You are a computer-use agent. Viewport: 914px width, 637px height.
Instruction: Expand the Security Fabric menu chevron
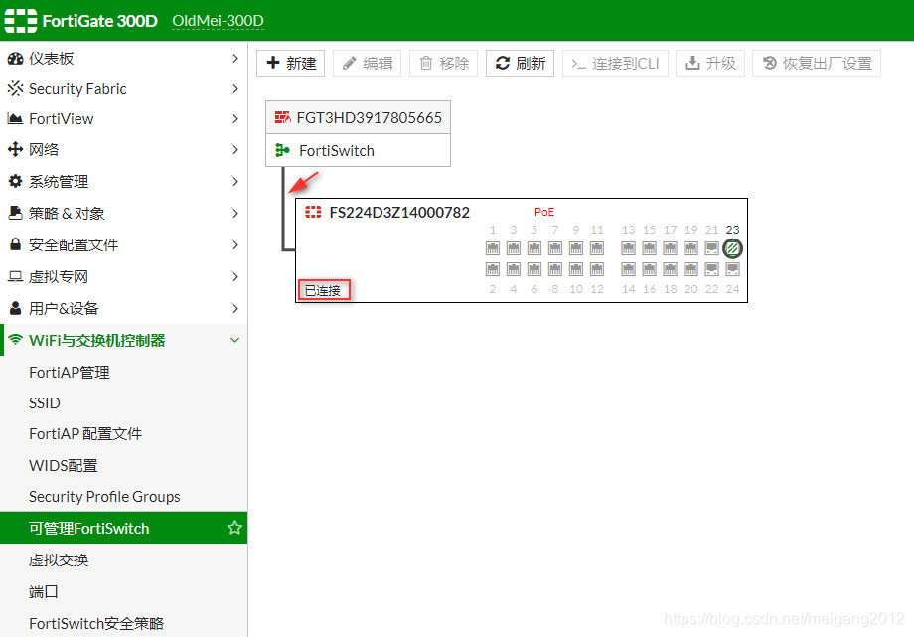pos(234,88)
